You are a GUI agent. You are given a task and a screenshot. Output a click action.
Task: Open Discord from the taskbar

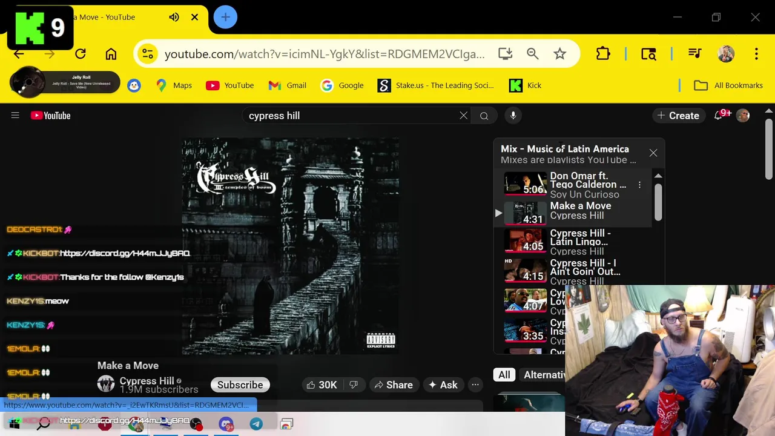pos(226,424)
